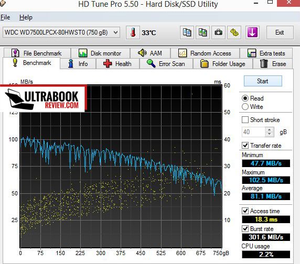The image size is (300, 264).
Task: Click the Maximum 102.5 MB/s value
Action: (266, 180)
